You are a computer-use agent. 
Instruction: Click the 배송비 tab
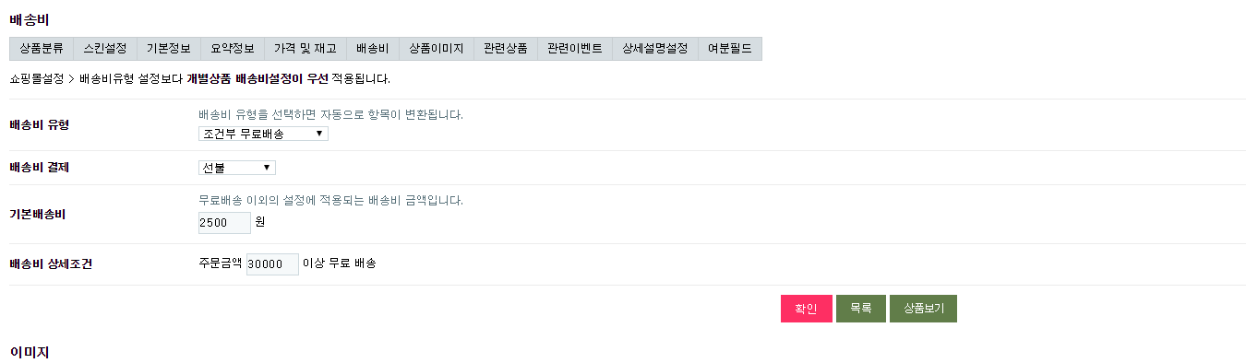pyautogui.click(x=373, y=49)
